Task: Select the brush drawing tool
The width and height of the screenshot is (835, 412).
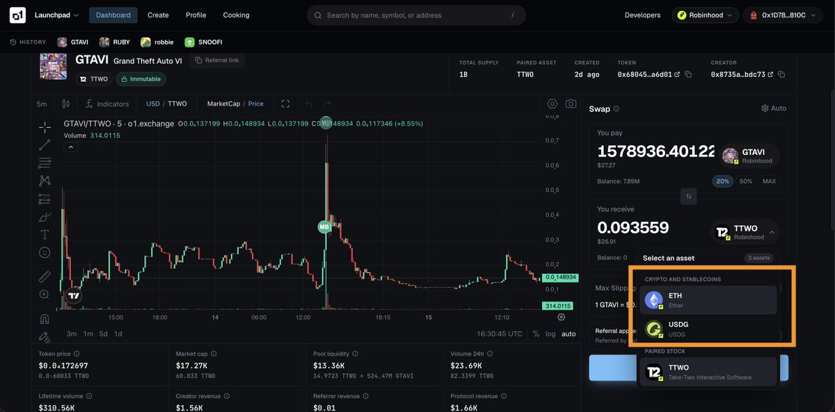Action: pyautogui.click(x=45, y=217)
